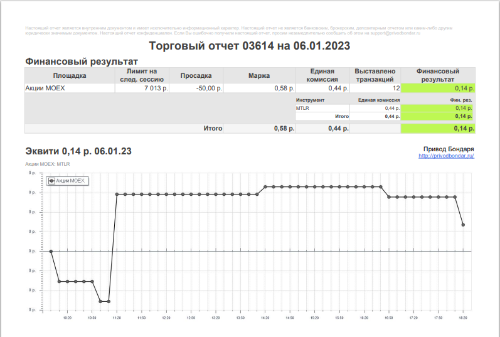Click the 'Единая комиссия' main column header
Image resolution: width=500 pixels, height=337 pixels.
point(322,75)
